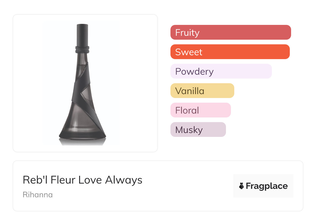The image size is (316, 224).
Task: Click the word Musky in the bottom bar
Action: (x=189, y=130)
